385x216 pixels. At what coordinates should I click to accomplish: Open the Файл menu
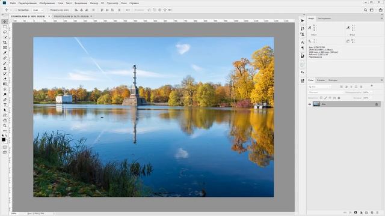click(13, 3)
